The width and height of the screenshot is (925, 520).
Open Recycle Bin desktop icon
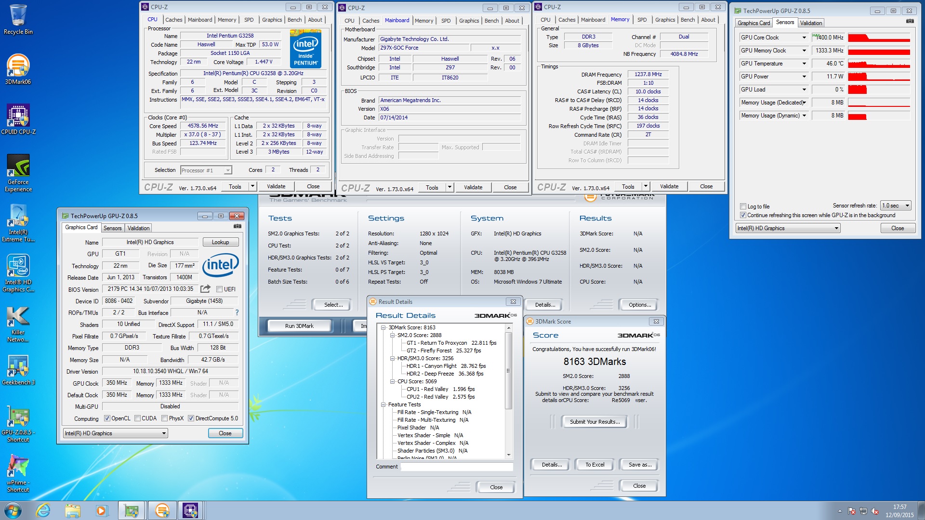point(18,19)
